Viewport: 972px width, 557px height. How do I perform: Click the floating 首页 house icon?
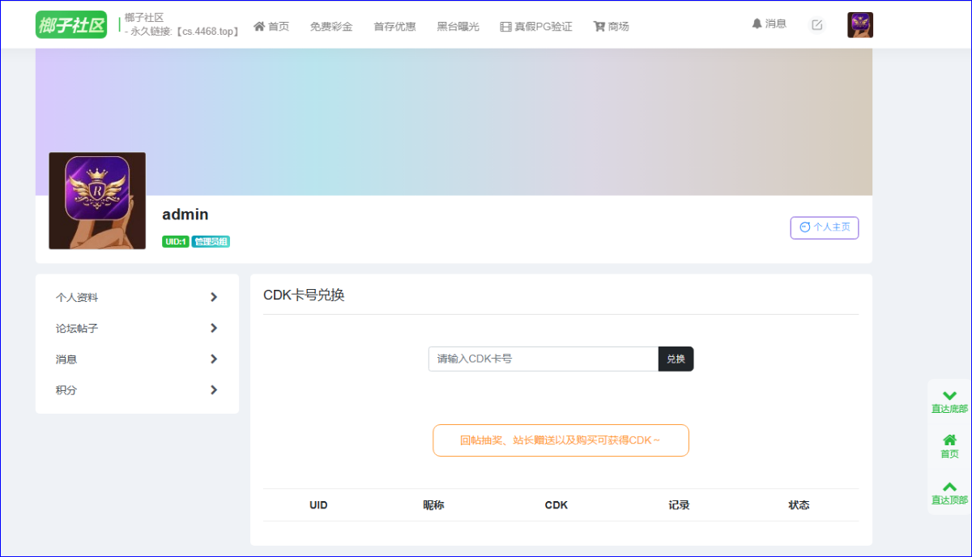pos(949,440)
